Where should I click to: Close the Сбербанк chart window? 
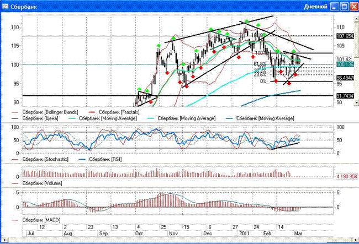(353, 7)
